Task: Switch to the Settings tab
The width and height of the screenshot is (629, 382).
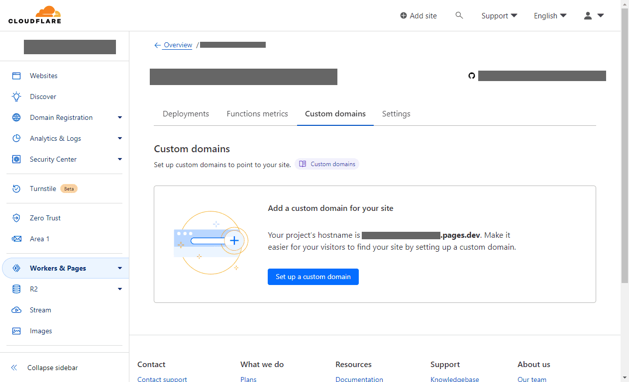Action: click(396, 114)
